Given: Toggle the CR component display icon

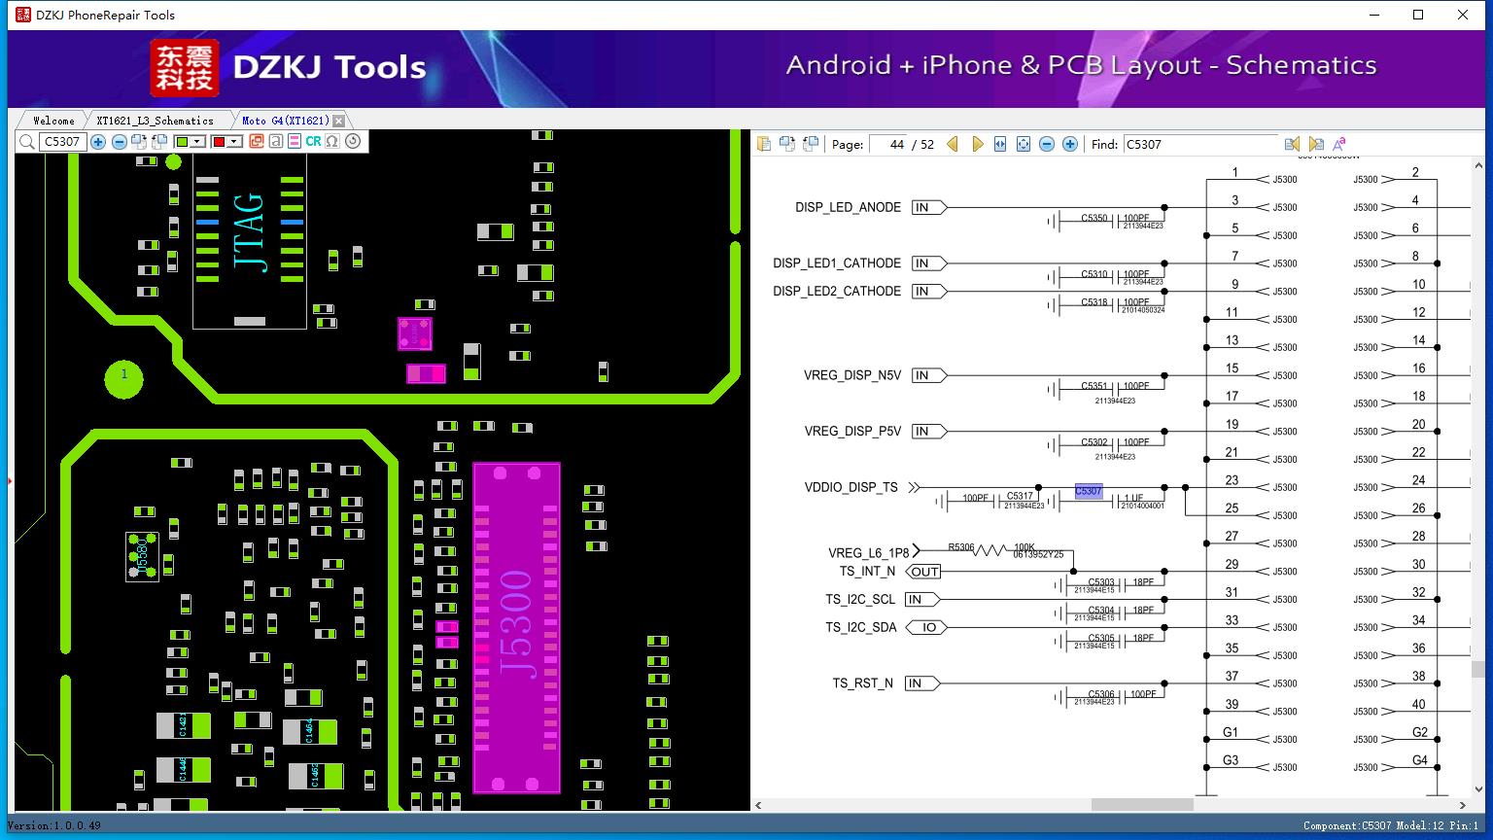Looking at the screenshot, I should 313,142.
